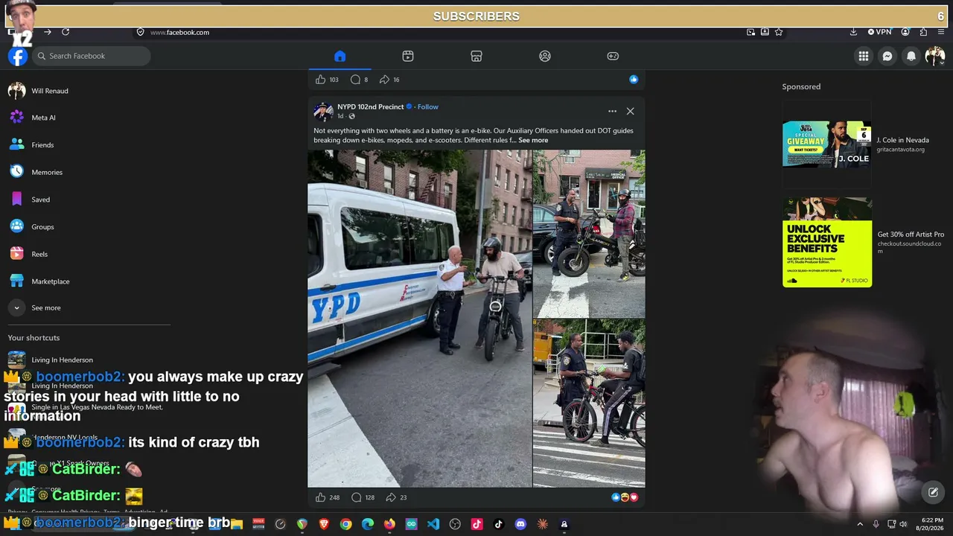The image size is (953, 536).
Task: Open the officer with motorbike photo
Action: (589, 234)
